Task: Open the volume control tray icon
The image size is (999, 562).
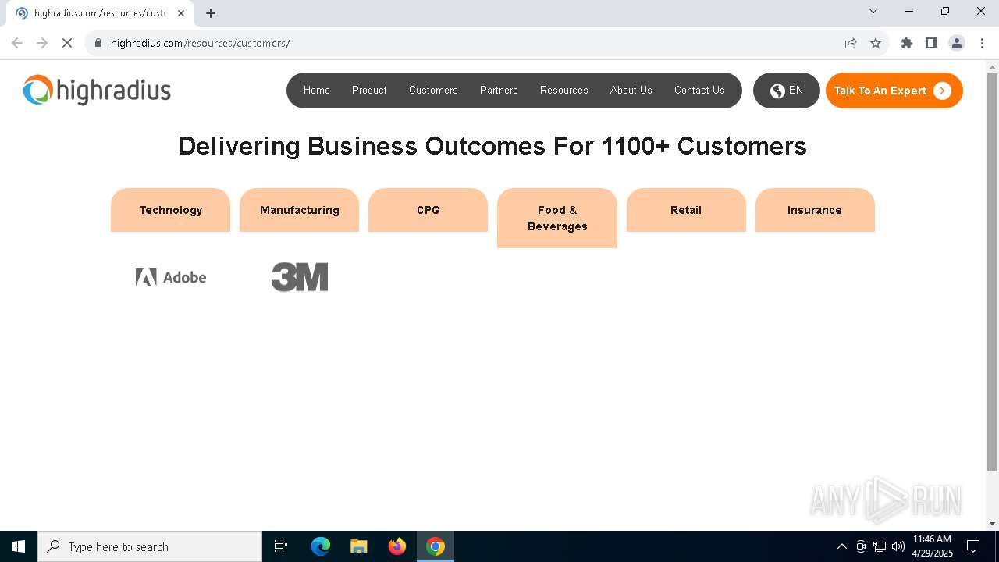Action: (898, 546)
